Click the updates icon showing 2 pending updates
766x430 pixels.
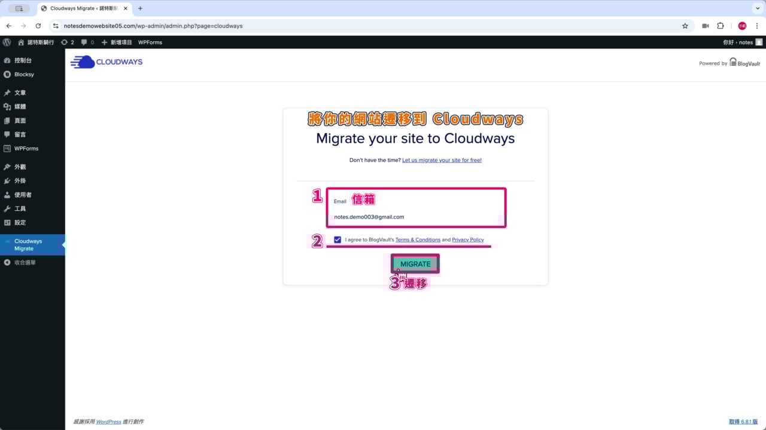click(68, 42)
